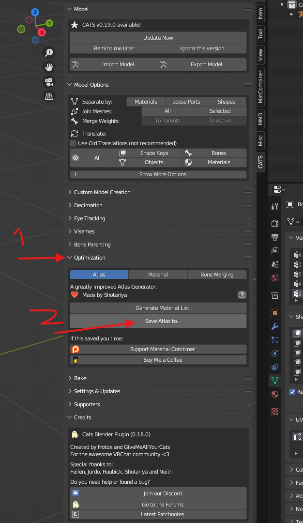
Task: Expand the Bake panel
Action: click(70, 378)
